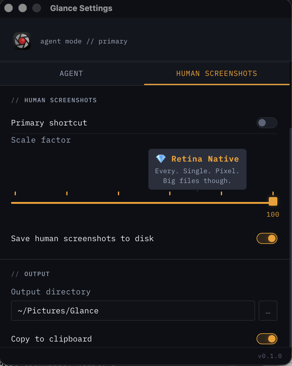The height and width of the screenshot is (366, 292).
Task: Turn off the Copy to clipboard switch
Action: coord(267,339)
